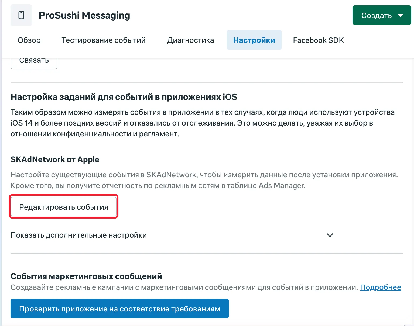Click the События маркетинговых сообщений heading

tap(86, 276)
